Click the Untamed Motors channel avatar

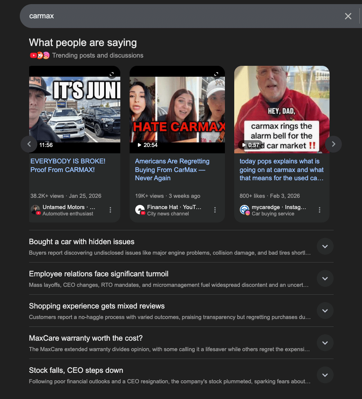35,210
